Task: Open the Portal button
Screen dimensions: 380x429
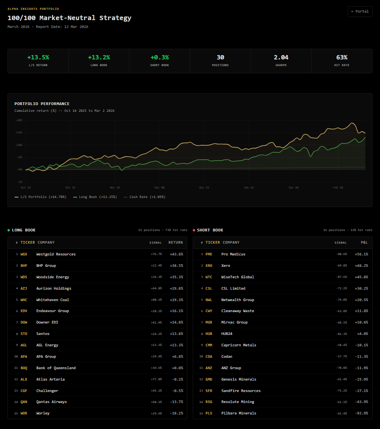Action: (x=360, y=11)
